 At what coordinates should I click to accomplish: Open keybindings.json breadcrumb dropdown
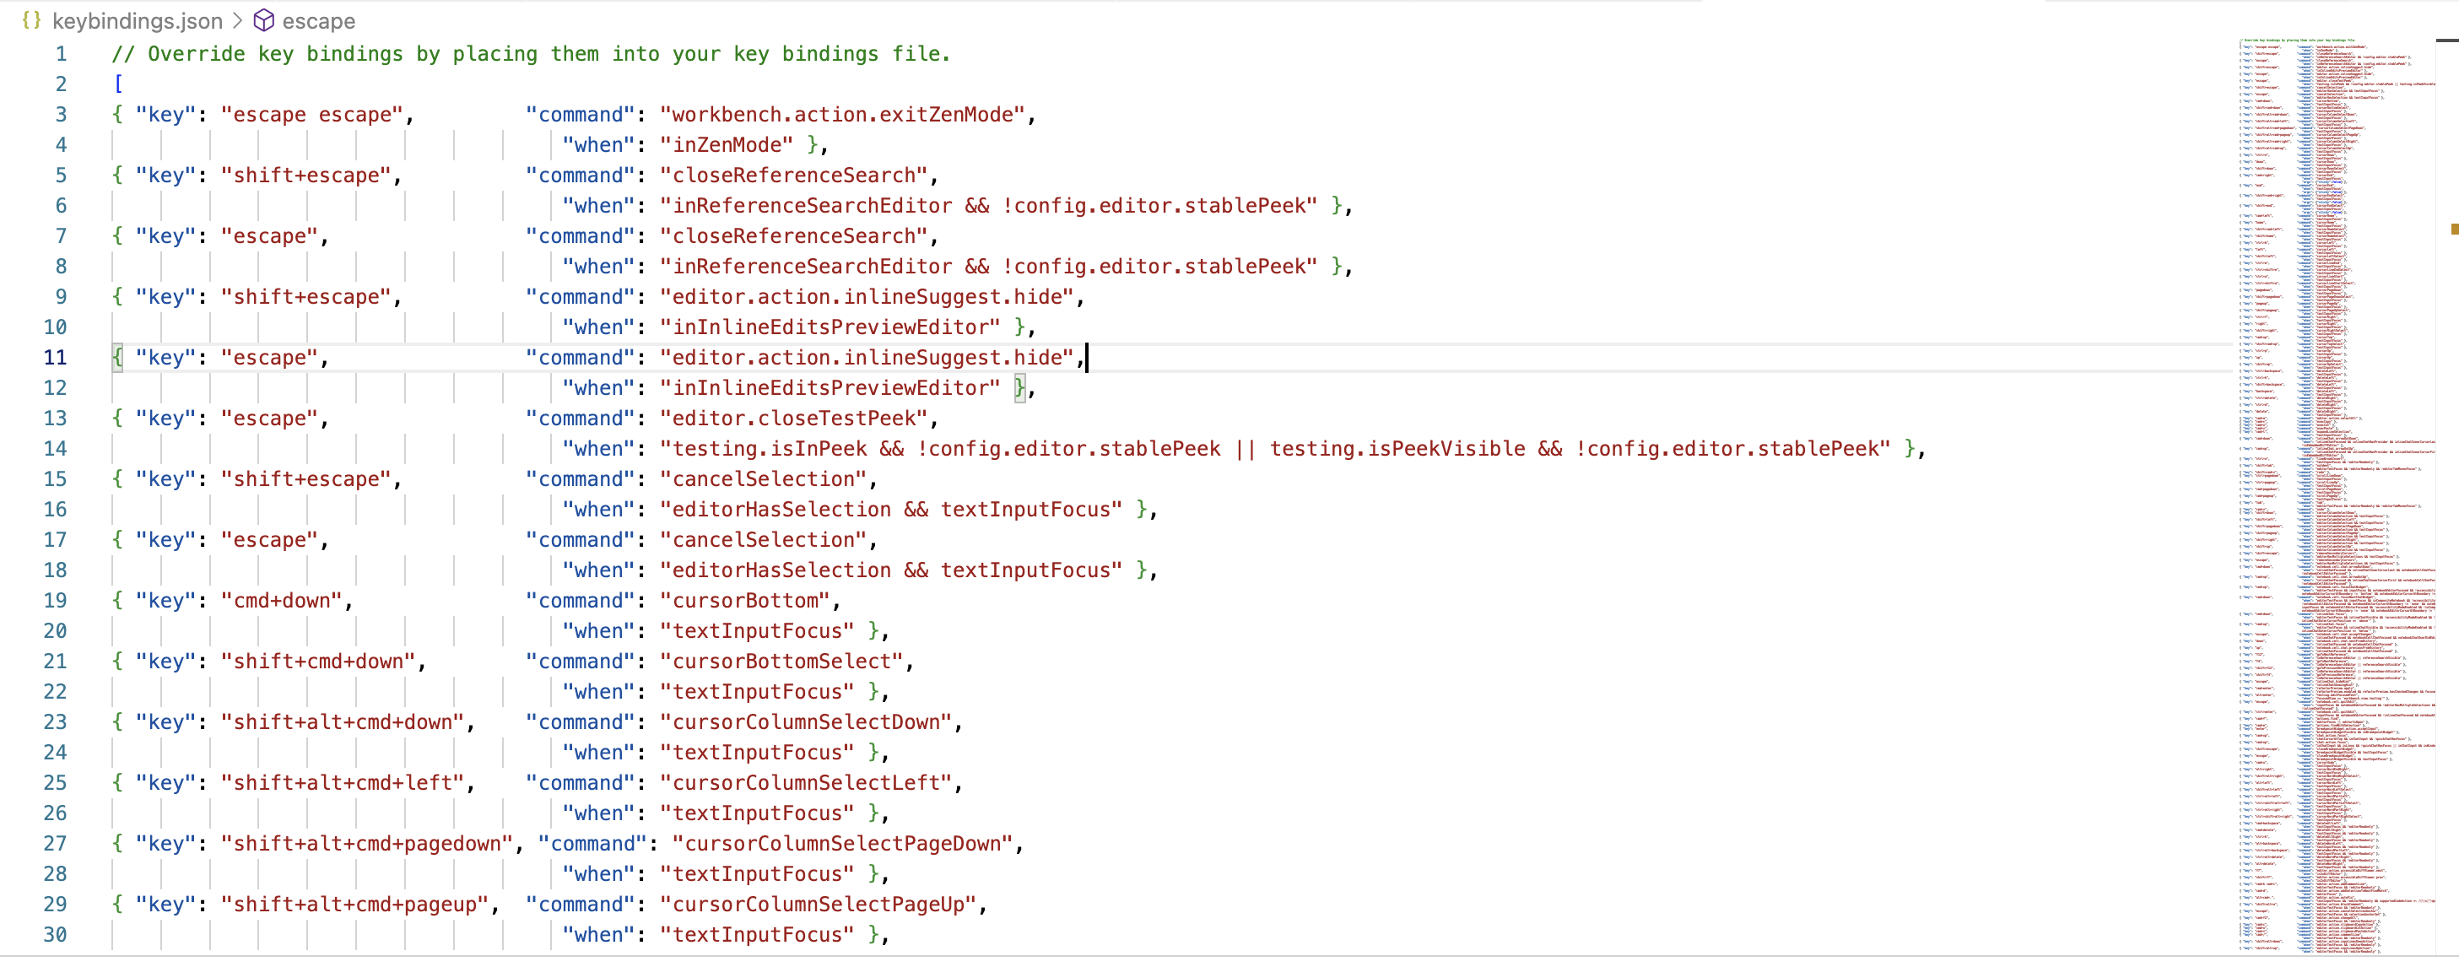click(x=137, y=20)
